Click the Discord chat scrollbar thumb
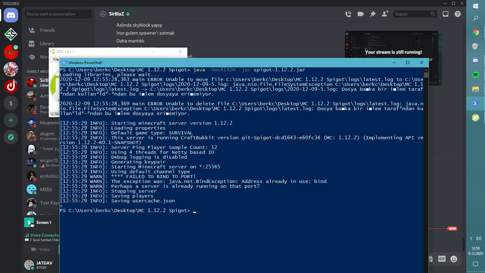This screenshot has height=273, width=485. click(463, 244)
